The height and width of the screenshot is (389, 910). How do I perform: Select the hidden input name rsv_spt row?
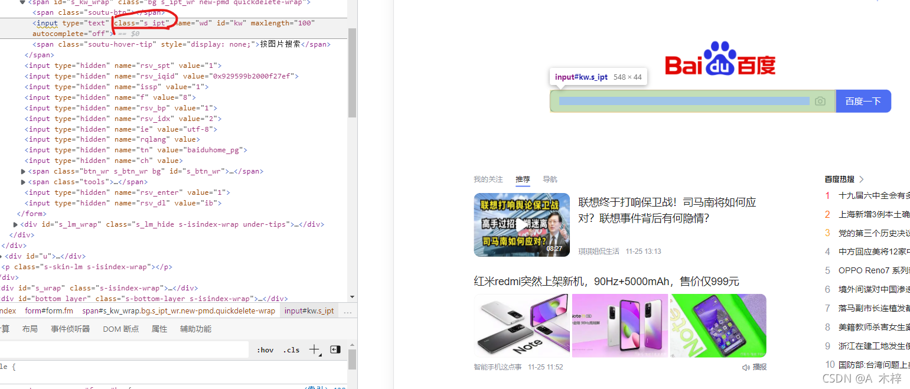[x=123, y=66]
